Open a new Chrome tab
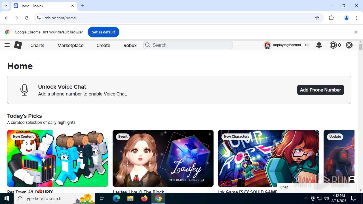Image resolution: width=363 pixels, height=204 pixels. click(83, 6)
